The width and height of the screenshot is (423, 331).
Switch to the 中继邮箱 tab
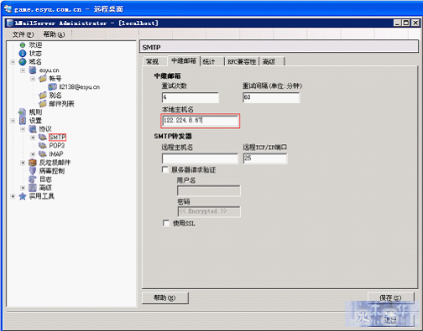(184, 61)
